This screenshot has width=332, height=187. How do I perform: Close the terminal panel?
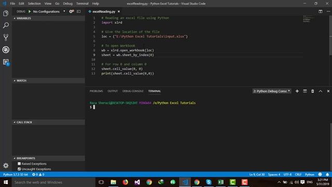(328, 91)
